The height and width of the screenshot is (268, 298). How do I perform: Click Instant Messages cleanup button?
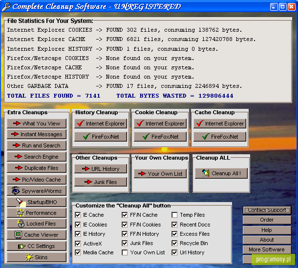(37, 134)
